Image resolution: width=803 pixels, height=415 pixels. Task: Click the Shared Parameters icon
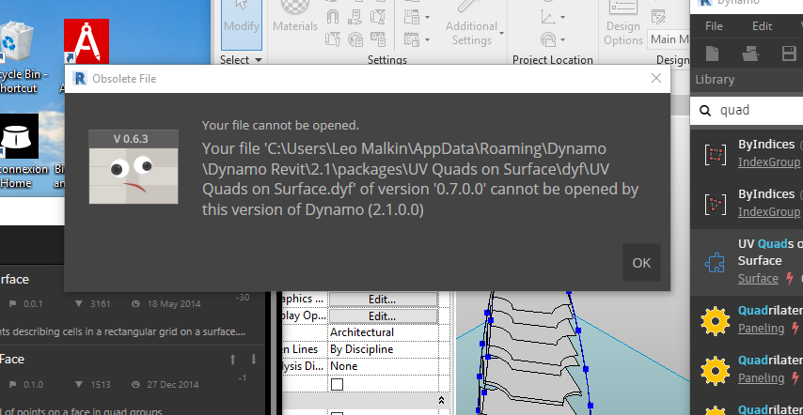pyautogui.click(x=354, y=17)
